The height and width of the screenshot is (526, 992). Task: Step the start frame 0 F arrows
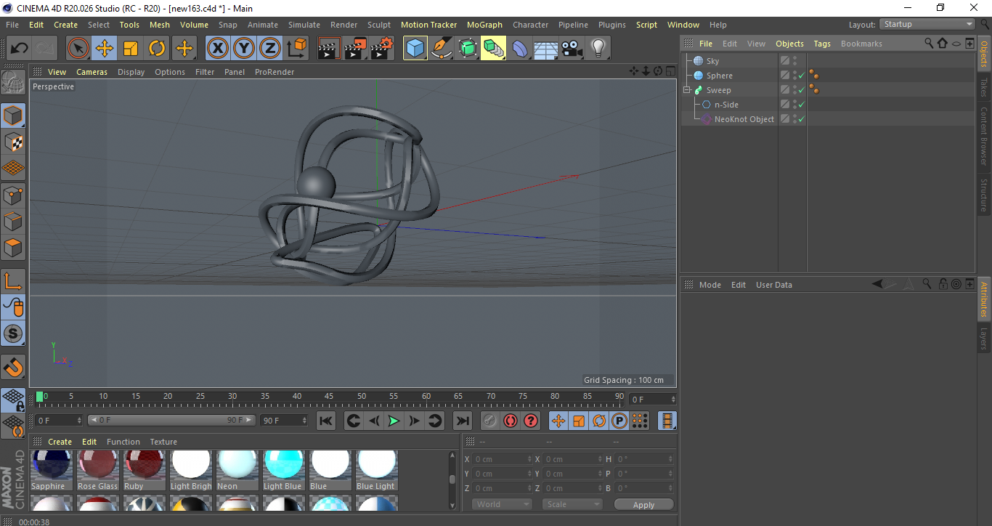[79, 421]
